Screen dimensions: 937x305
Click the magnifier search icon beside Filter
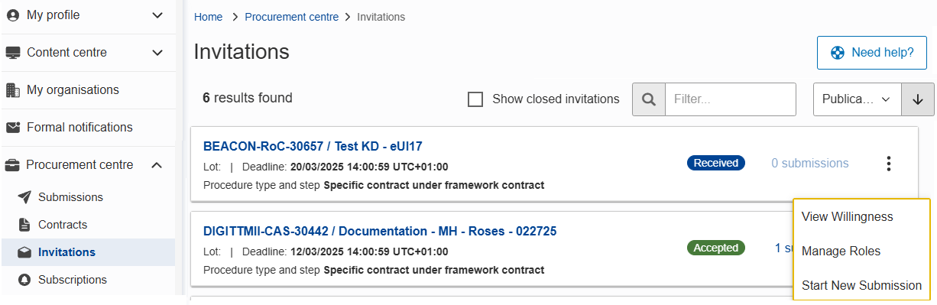[649, 99]
